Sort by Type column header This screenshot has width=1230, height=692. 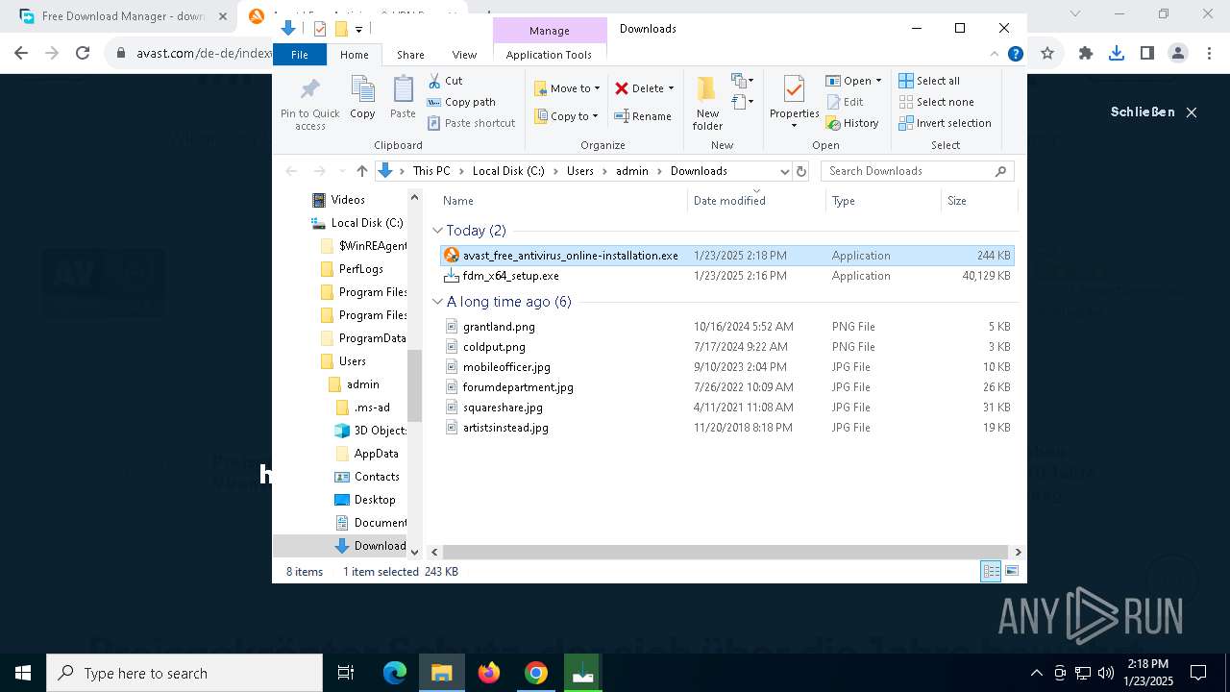click(x=883, y=201)
